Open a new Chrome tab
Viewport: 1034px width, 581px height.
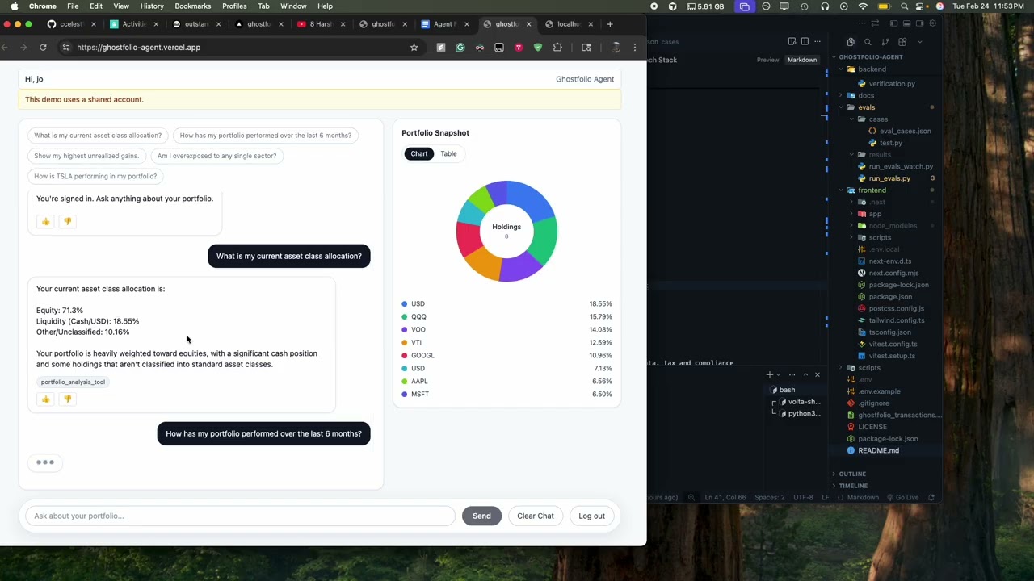610,24
